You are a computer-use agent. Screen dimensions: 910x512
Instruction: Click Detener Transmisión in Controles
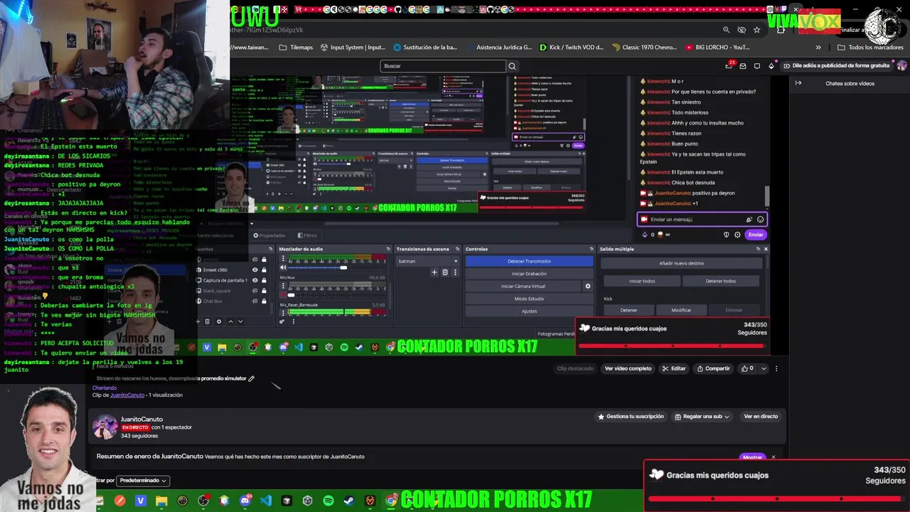point(529,261)
